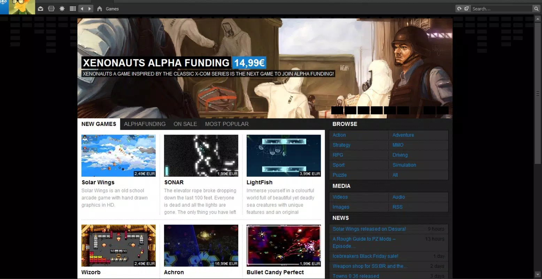Click the Solar Wings title link
Image resolution: width=542 pixels, height=279 pixels.
[98, 182]
